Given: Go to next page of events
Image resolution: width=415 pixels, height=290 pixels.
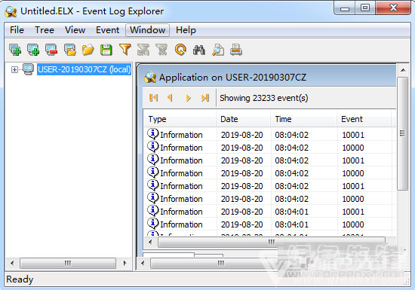Looking at the screenshot, I should [188, 98].
